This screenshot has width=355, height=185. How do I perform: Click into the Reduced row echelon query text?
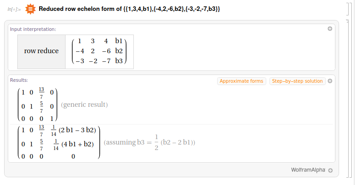pyautogui.click(x=129, y=9)
